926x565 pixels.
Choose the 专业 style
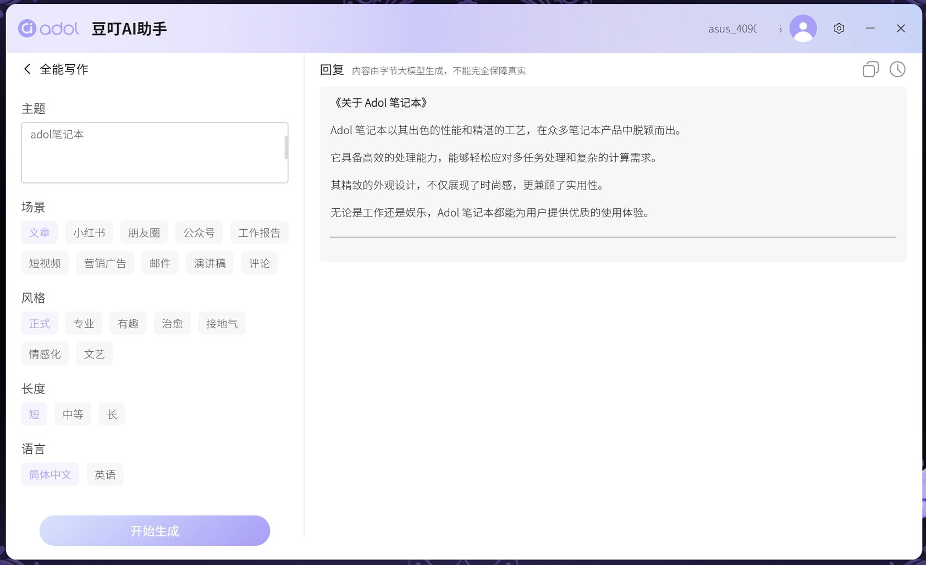(x=84, y=323)
